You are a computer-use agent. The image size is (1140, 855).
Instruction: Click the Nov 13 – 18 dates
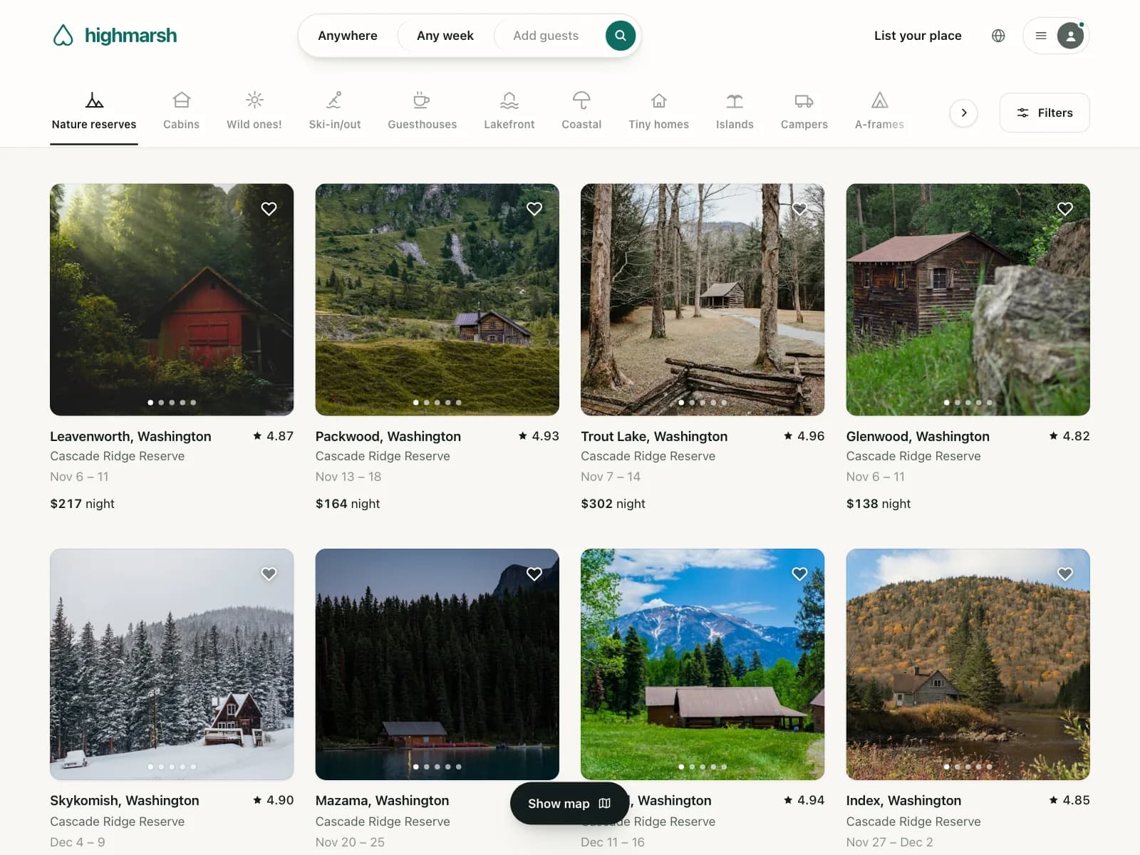pyautogui.click(x=348, y=477)
